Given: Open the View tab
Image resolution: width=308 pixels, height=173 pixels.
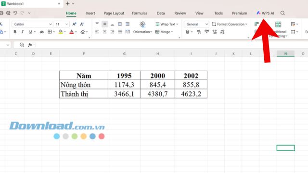Looking at the screenshot, I should (x=199, y=13).
